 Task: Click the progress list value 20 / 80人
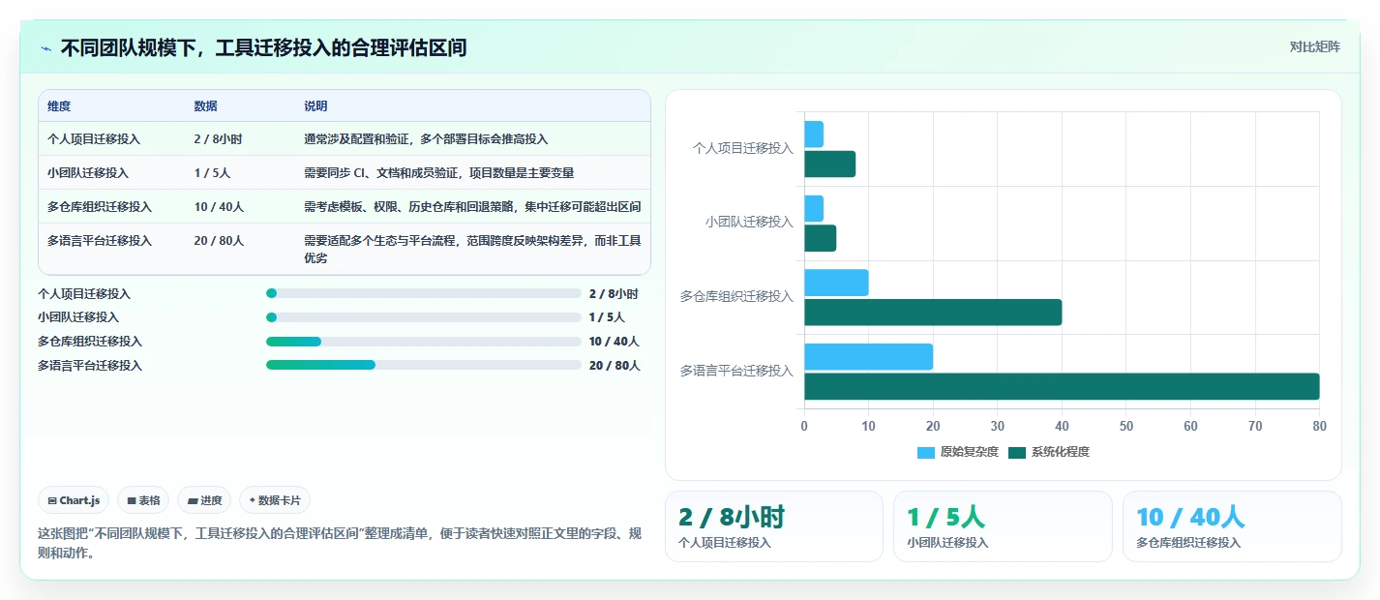[x=615, y=366]
